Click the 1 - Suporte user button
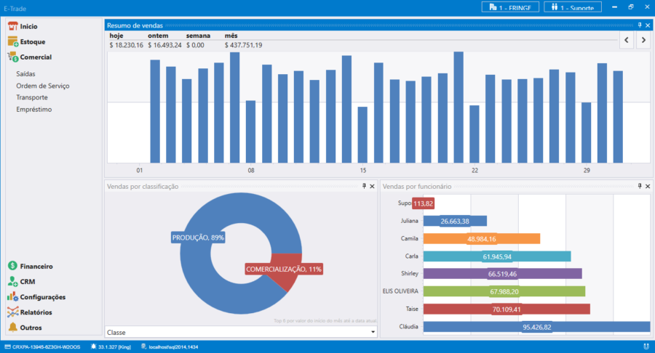 (572, 7)
